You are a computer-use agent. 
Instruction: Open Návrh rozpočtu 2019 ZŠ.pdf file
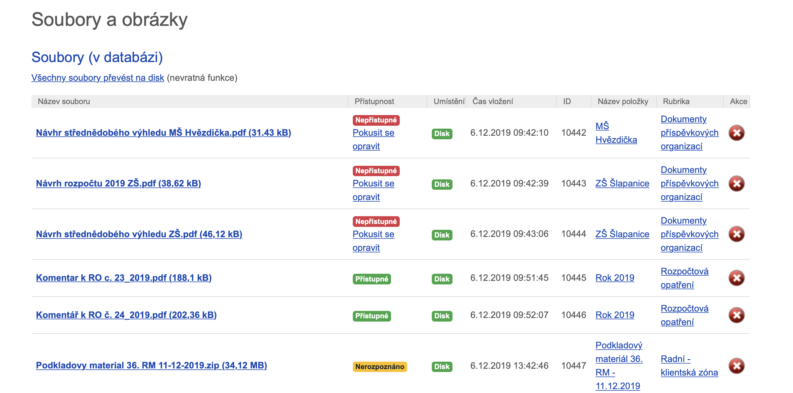click(118, 184)
